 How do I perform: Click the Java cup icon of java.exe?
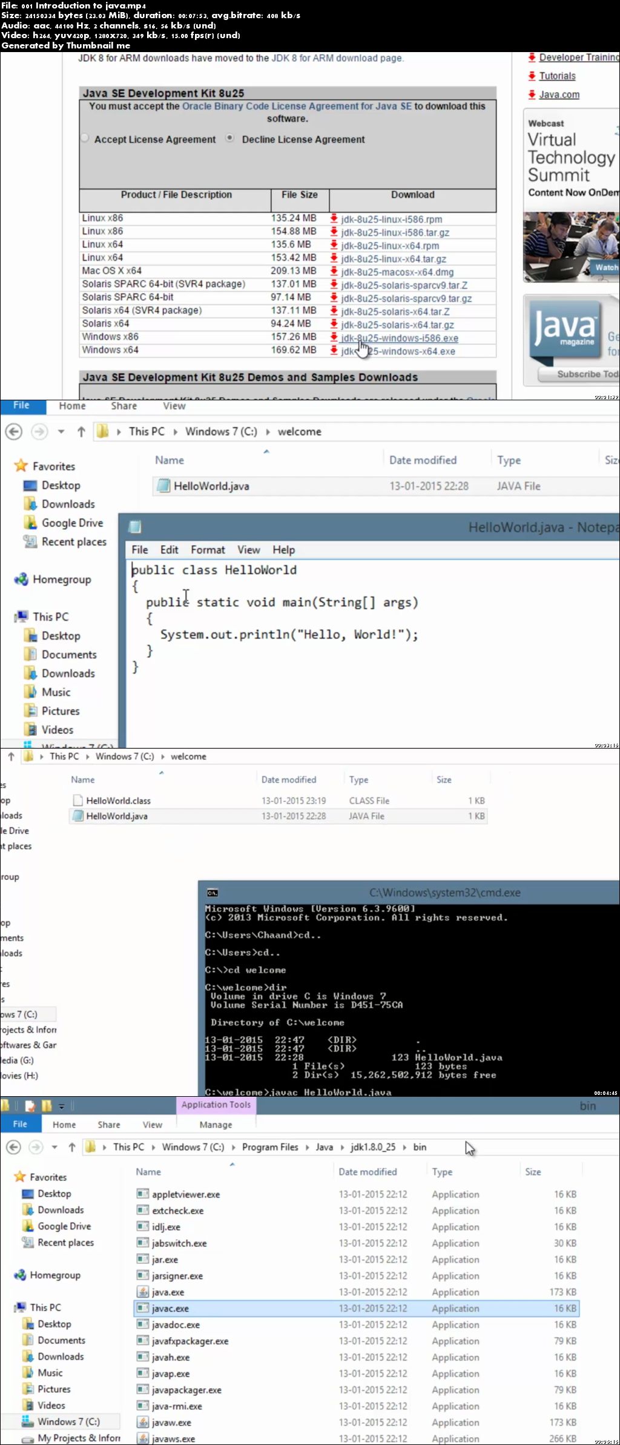click(143, 1292)
